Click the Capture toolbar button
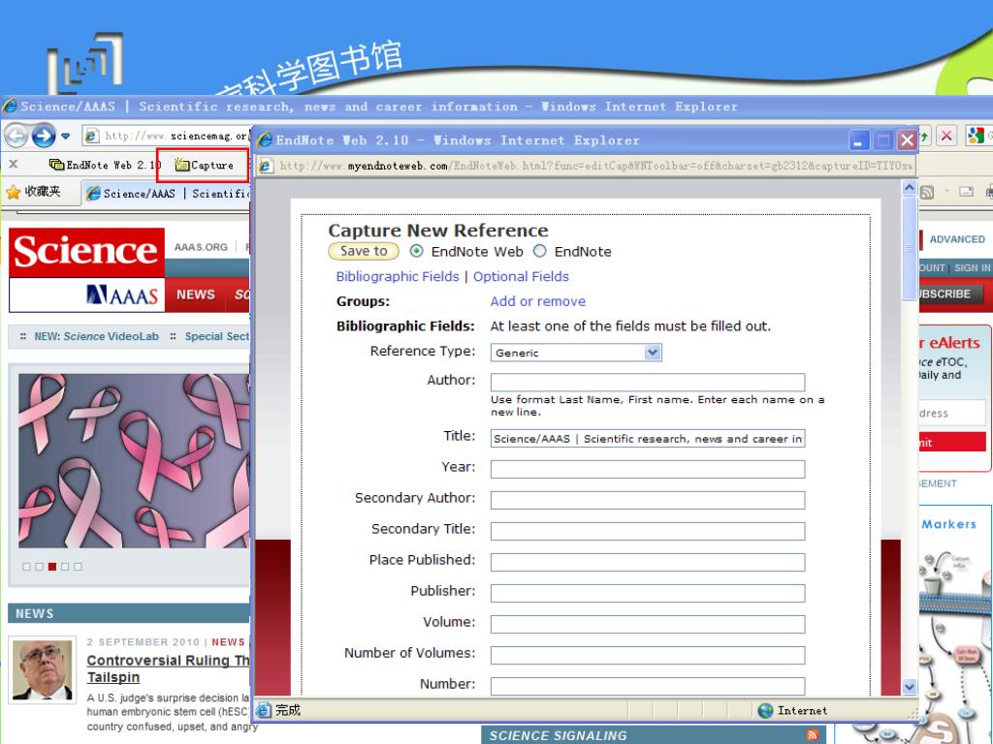Image resolution: width=993 pixels, height=744 pixels. tap(204, 165)
